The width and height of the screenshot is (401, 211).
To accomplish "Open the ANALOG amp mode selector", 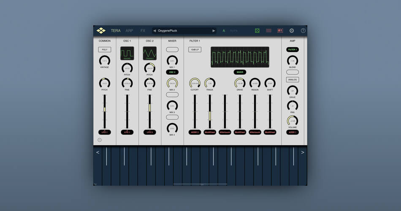I will 293,79.
